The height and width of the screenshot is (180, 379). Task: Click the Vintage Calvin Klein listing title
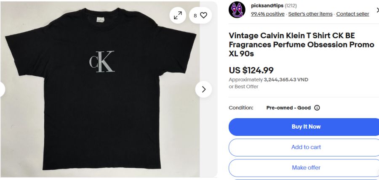(301, 45)
